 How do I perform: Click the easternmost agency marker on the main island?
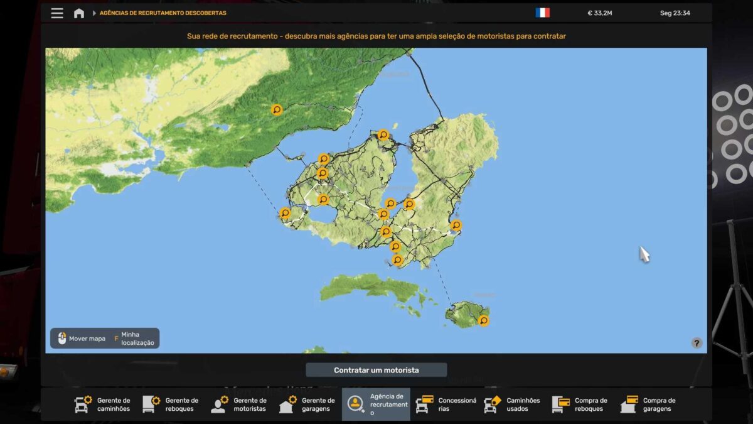(x=456, y=226)
